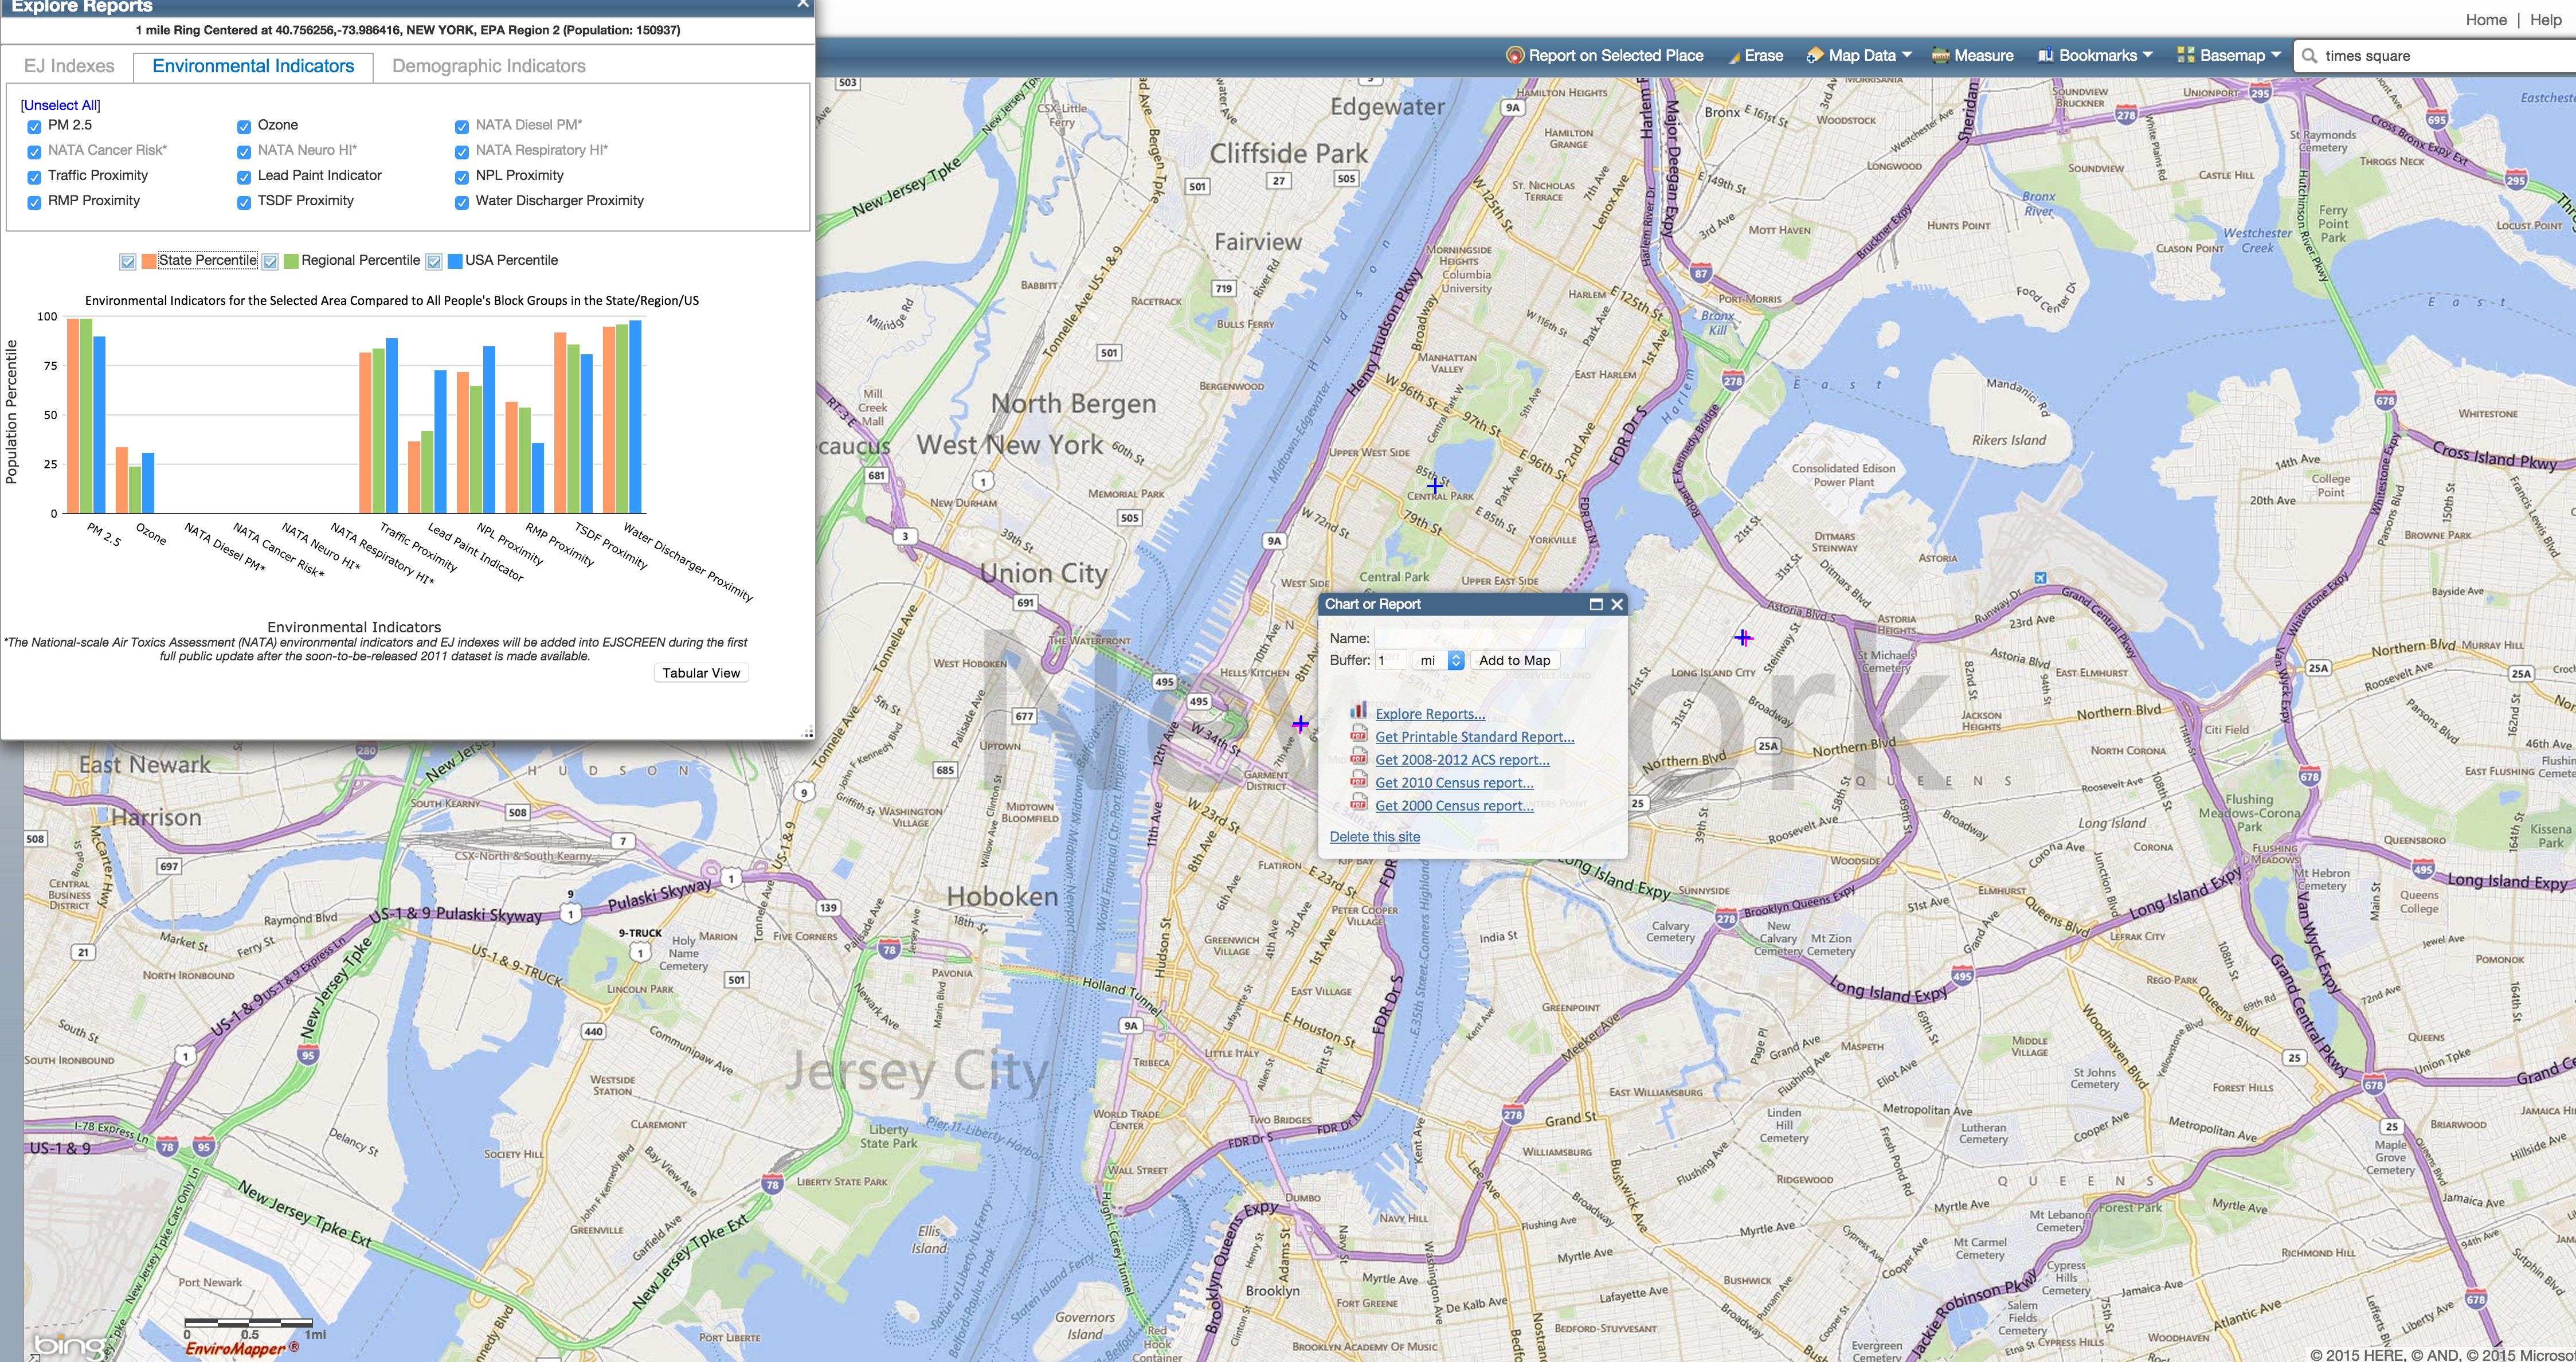Viewport: 2576px width, 1362px height.
Task: Toggle the Lead Paint Indicator checkbox
Action: (244, 177)
